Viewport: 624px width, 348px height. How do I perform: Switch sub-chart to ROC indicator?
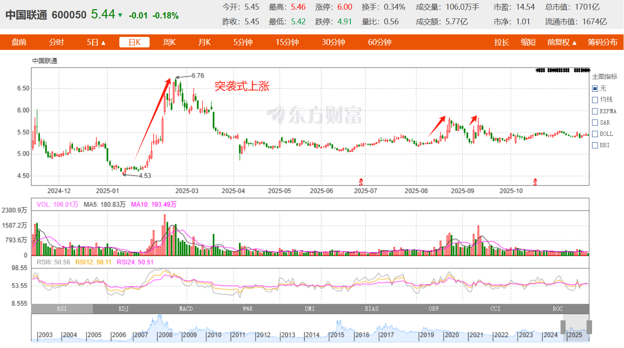[558, 309]
